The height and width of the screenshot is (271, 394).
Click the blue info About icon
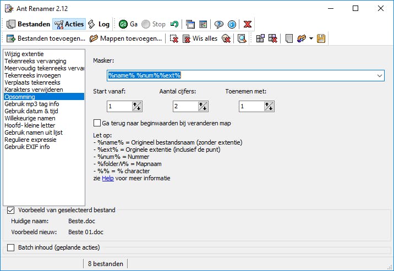pos(232,24)
